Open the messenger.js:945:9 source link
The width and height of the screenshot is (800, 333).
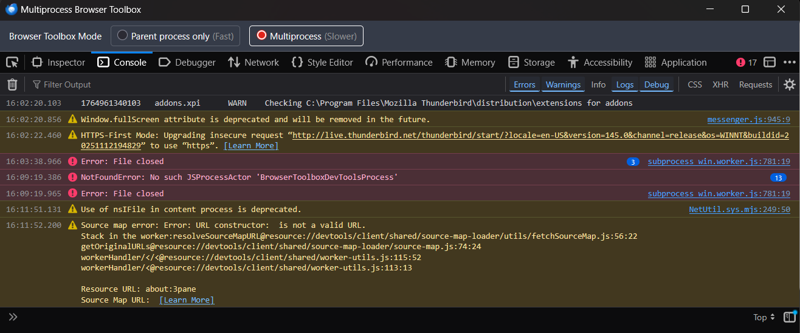click(x=748, y=120)
